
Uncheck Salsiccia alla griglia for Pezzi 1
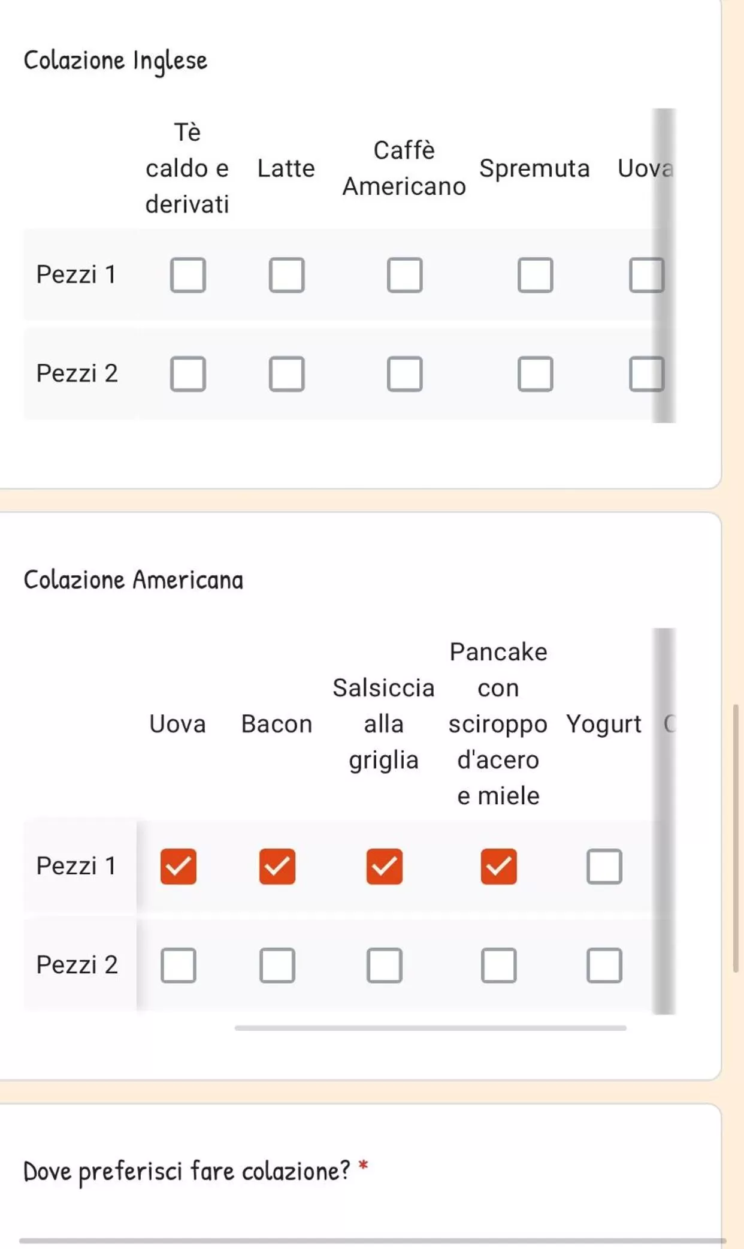pyautogui.click(x=385, y=867)
